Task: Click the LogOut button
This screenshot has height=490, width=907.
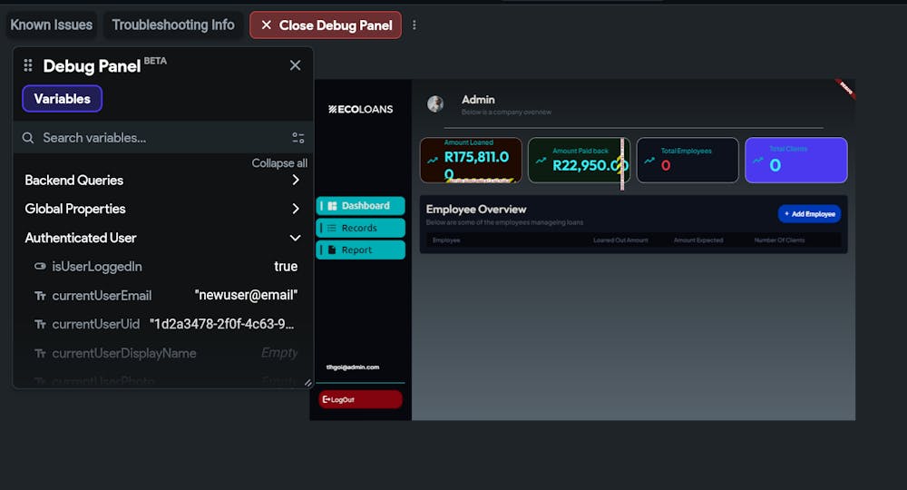Action: click(x=360, y=399)
